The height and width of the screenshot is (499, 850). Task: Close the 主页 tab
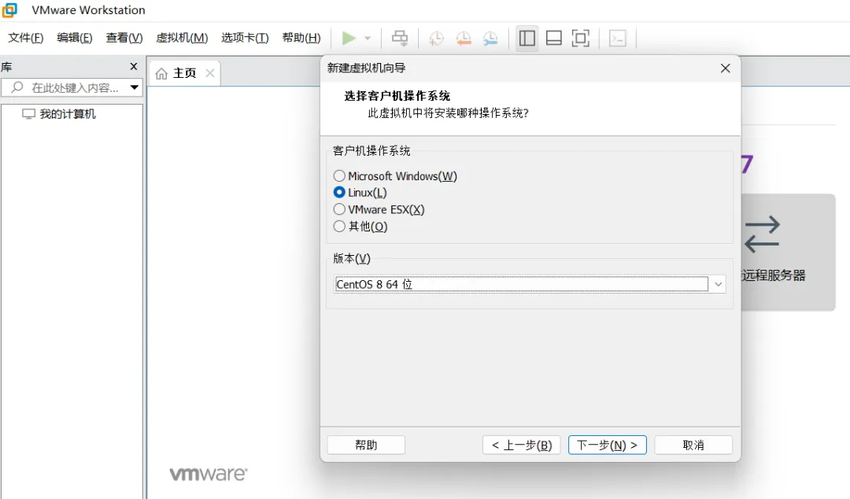[x=210, y=72]
